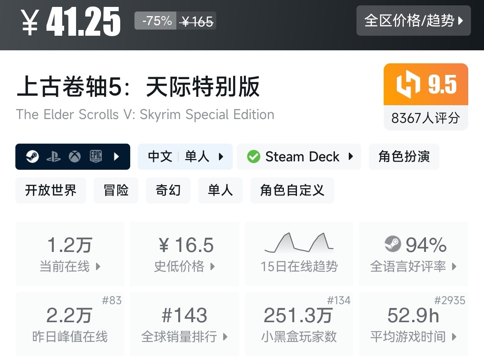This screenshot has height=356, width=484.
Task: Select the 角色自定义 tag
Action: [x=292, y=190]
